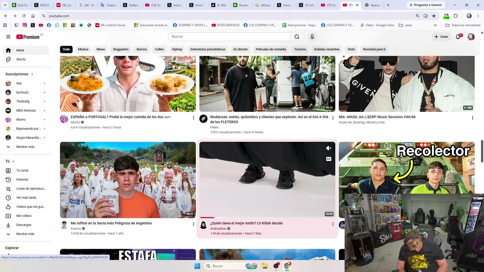Open title Me Infiltré en la Secta

(x=111, y=223)
